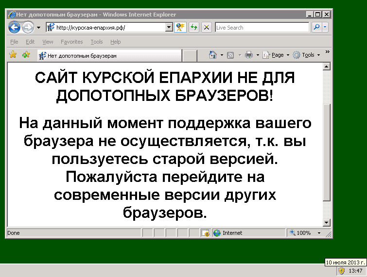Click the Search magnifier button

point(316,27)
